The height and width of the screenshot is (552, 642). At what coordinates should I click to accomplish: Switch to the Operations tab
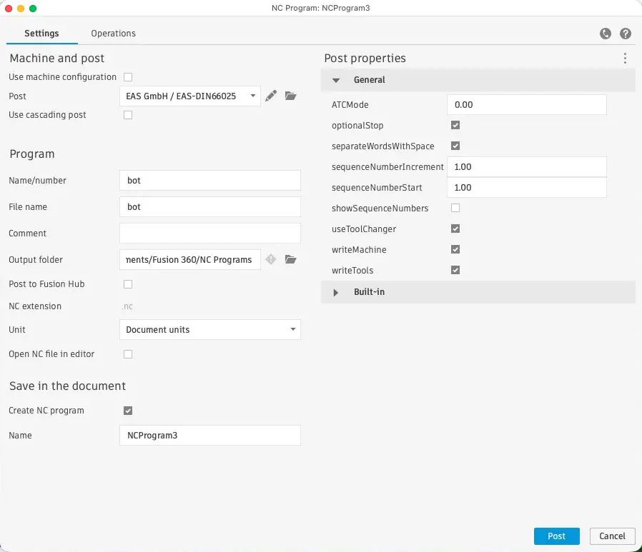tap(112, 33)
